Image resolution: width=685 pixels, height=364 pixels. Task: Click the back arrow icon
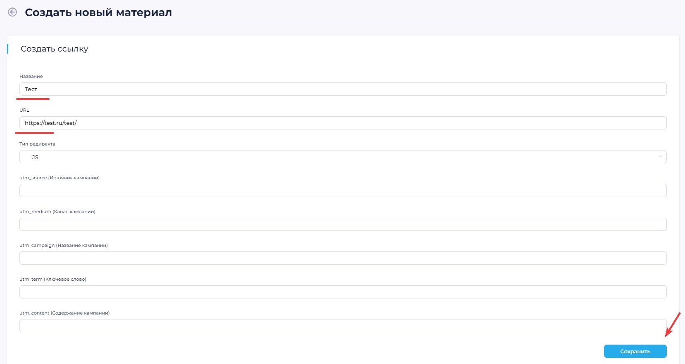pyautogui.click(x=12, y=12)
